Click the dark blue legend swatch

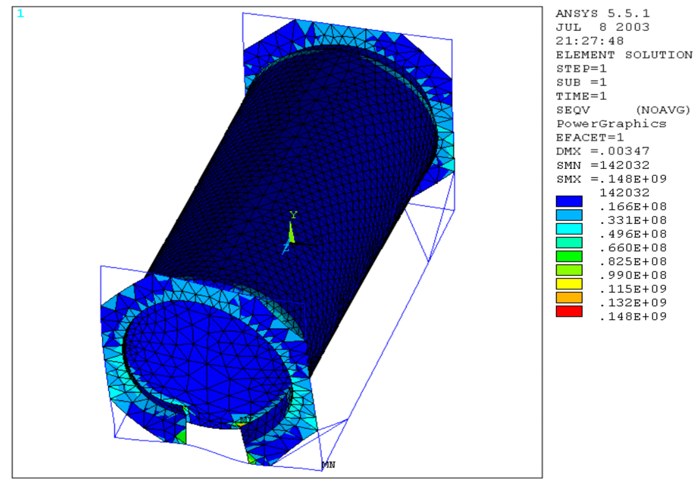coord(569,201)
